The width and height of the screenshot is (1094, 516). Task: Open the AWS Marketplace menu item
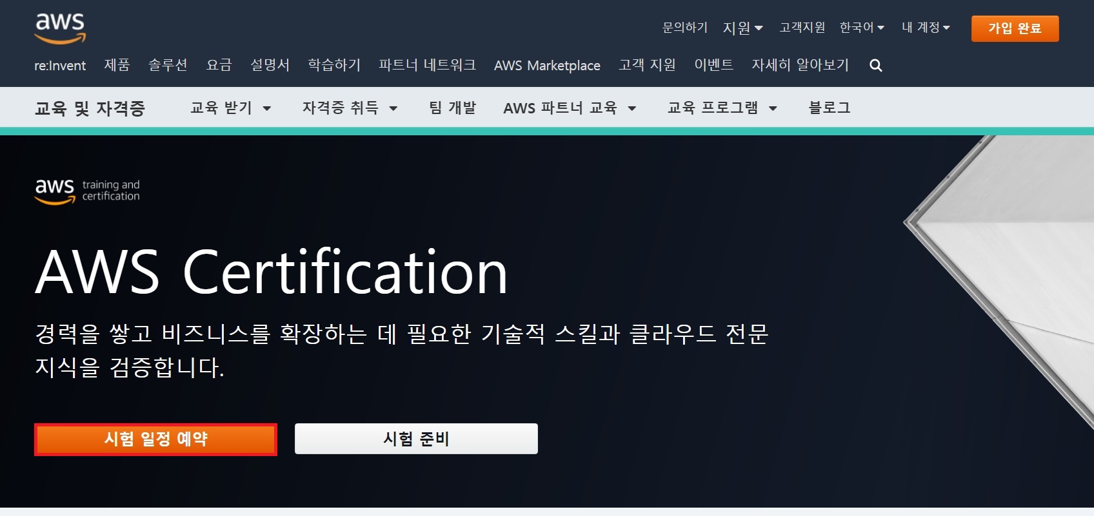(x=547, y=65)
